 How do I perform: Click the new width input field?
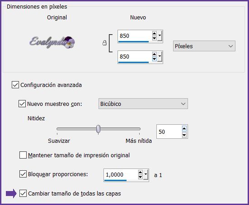click(134, 36)
